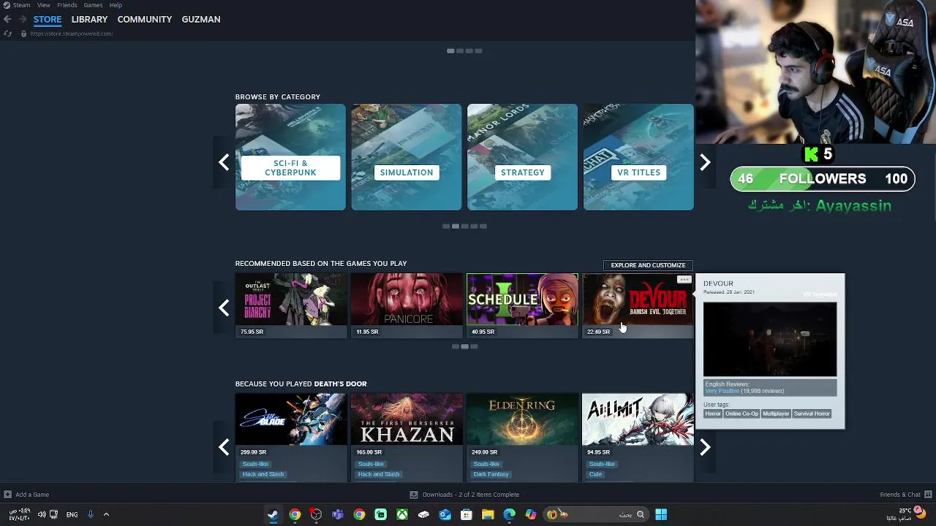
Task: Switch to the LIBRARY tab
Action: point(89,19)
